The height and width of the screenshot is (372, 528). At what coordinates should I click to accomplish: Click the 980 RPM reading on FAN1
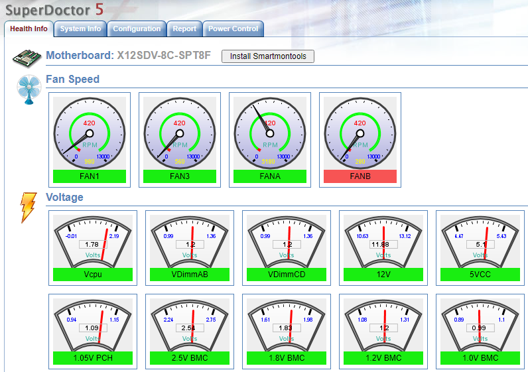[x=90, y=162]
